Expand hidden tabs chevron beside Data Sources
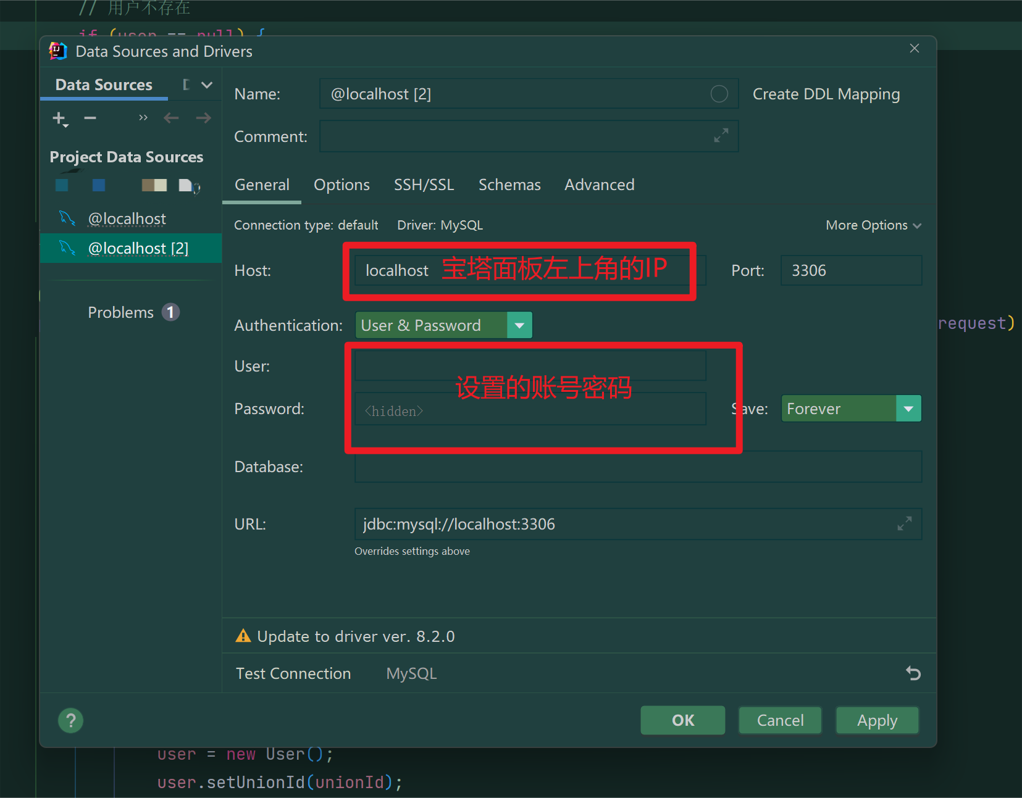 (207, 85)
